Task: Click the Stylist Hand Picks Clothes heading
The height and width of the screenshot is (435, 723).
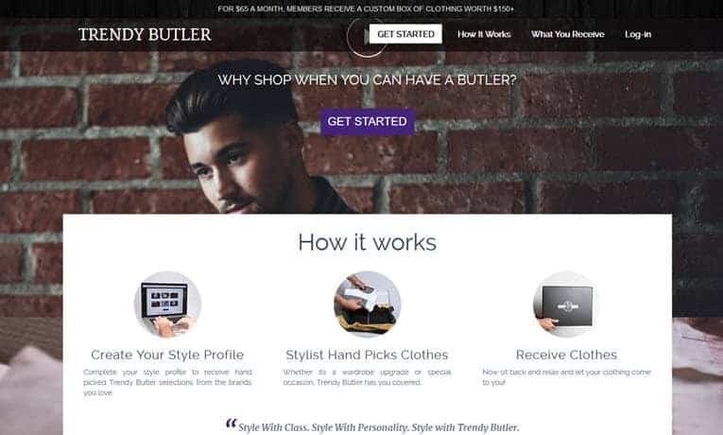Action: [367, 355]
